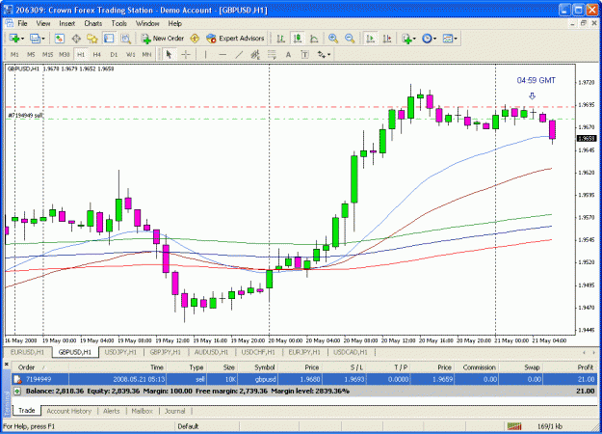602x434 pixels.
Task: Switch to the USDJPY,H1 chart tab
Action: [x=120, y=352]
